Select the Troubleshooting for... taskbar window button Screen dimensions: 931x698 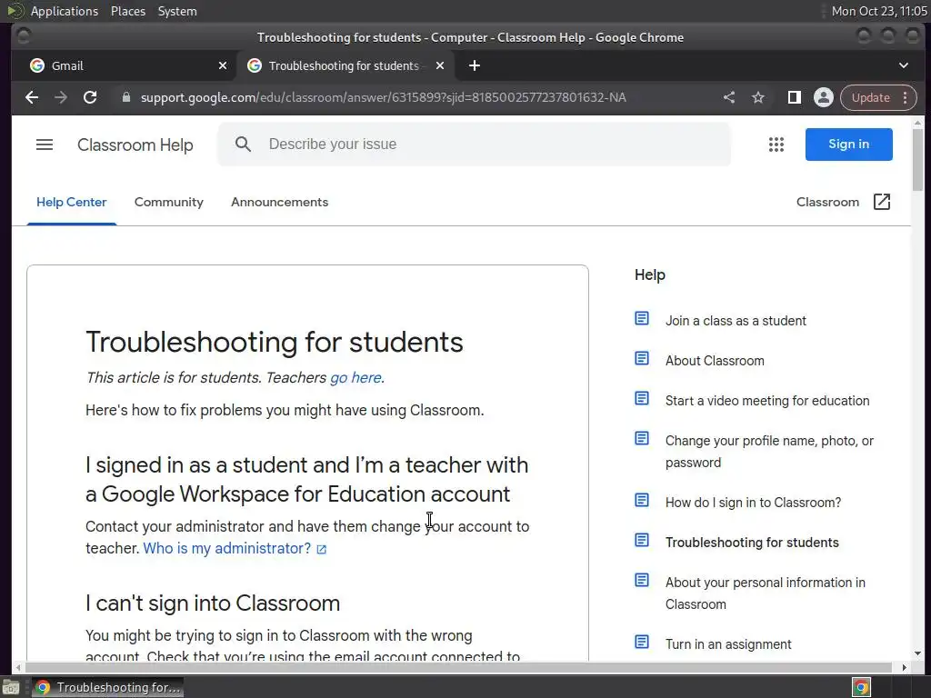(107, 687)
